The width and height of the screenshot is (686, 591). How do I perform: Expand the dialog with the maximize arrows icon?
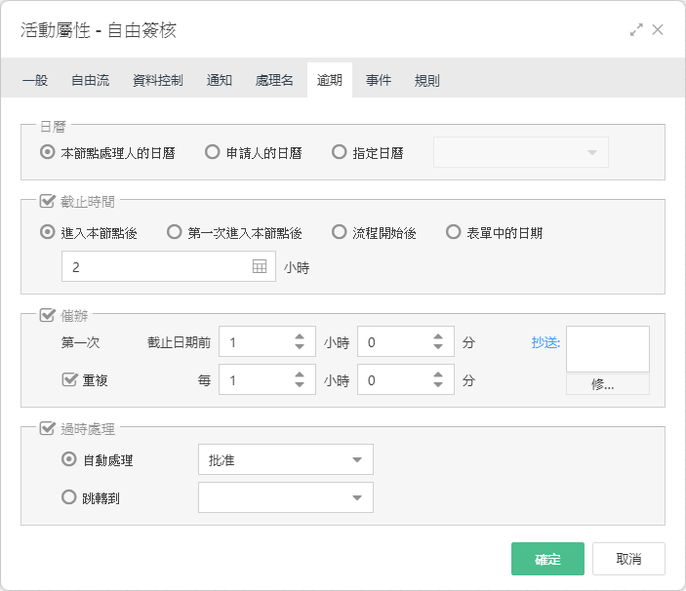(636, 29)
